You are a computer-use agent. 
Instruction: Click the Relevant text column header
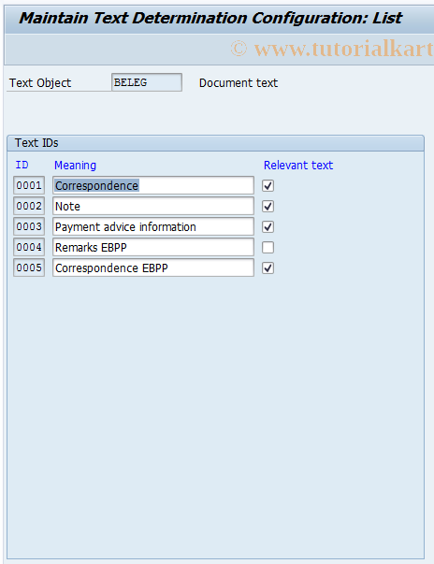[298, 166]
